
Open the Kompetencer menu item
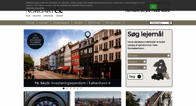113,23
